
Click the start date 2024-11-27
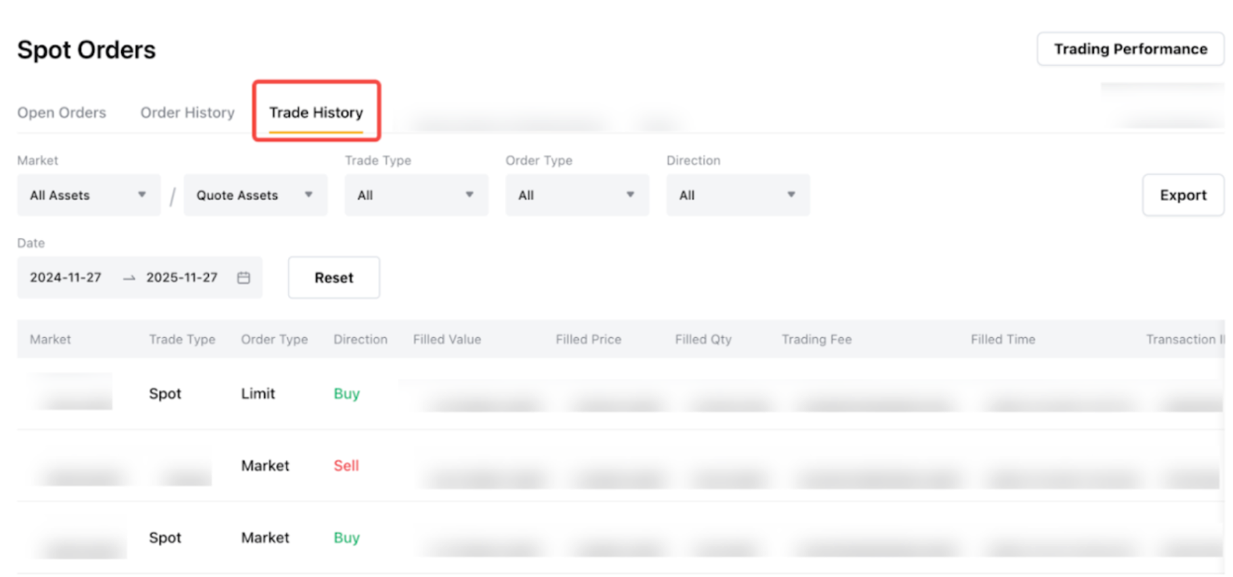[x=66, y=278]
